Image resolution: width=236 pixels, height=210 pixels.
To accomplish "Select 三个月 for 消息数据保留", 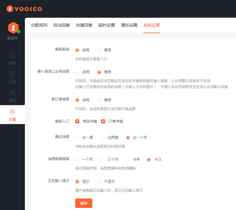I will (x=102, y=160).
